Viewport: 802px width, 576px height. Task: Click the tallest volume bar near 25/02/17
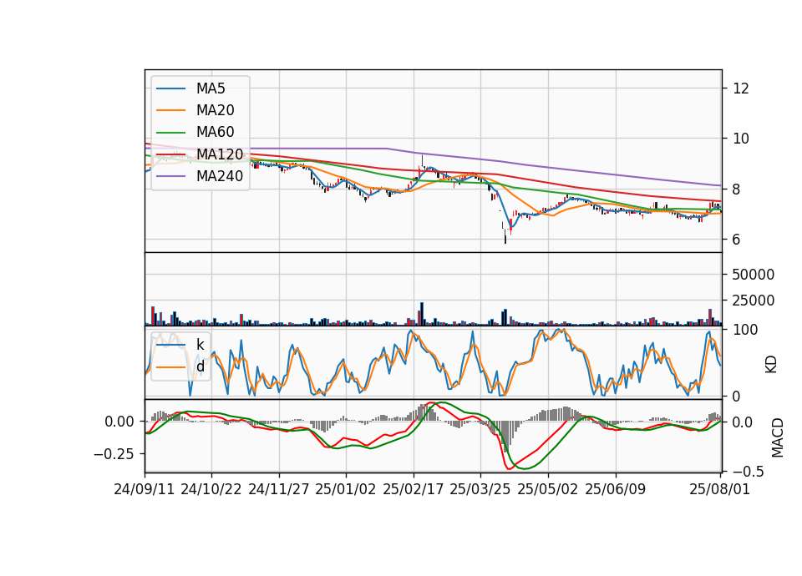pyautogui.click(x=422, y=314)
